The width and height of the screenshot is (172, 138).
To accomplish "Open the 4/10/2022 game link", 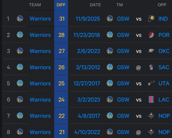I will coord(88,132).
